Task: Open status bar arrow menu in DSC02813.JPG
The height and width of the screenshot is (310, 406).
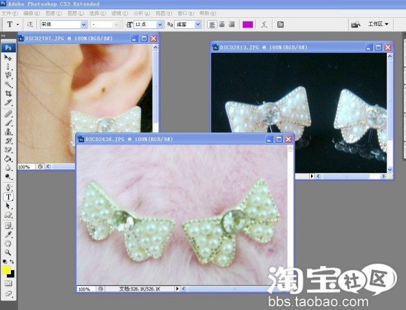Action: (x=312, y=176)
